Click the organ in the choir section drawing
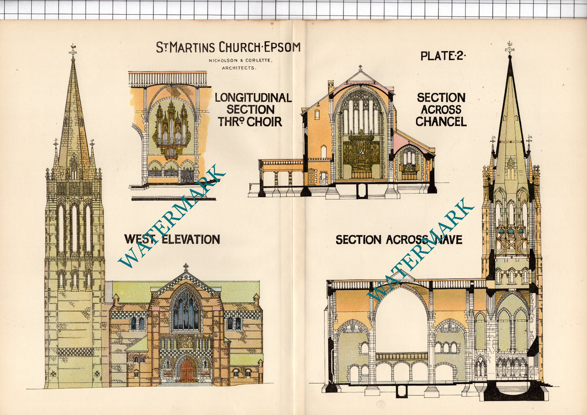Screen dimensions: 587x415 (171, 128)
